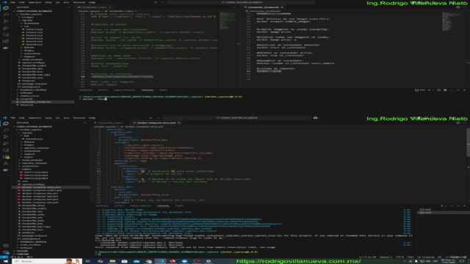The image size is (470, 264).
Task: Open Search view in the lower VS Code window
Action: point(5,131)
